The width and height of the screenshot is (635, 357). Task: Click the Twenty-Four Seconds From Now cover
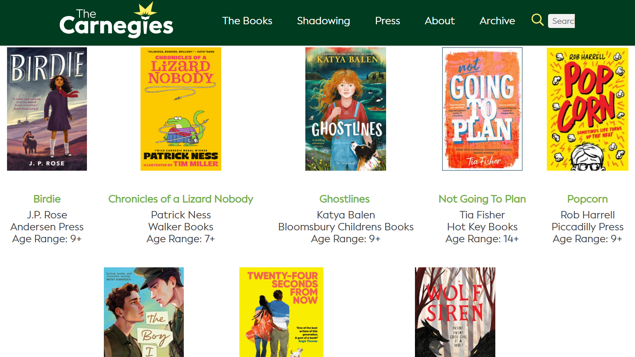point(281,312)
